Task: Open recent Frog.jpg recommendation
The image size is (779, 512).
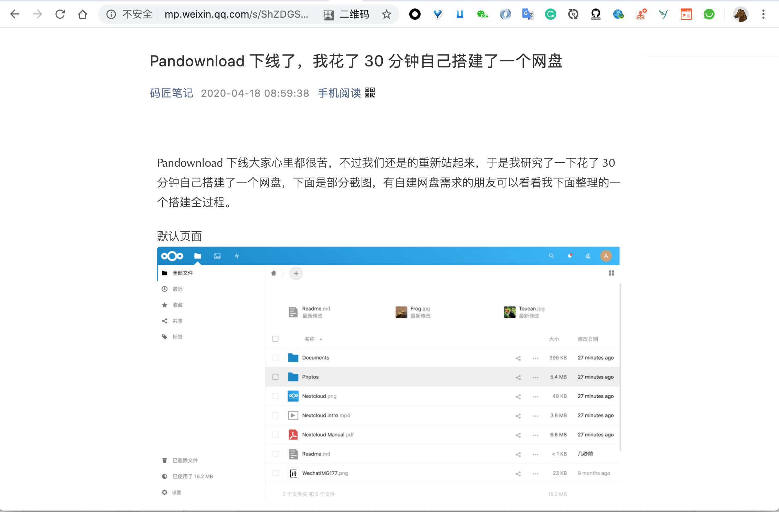Action: click(x=413, y=312)
